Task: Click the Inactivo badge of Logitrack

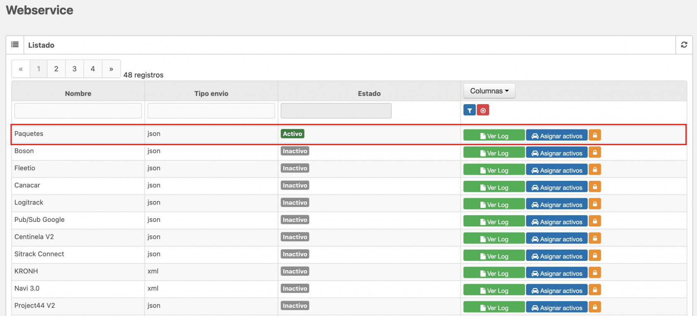Action: [x=295, y=202]
